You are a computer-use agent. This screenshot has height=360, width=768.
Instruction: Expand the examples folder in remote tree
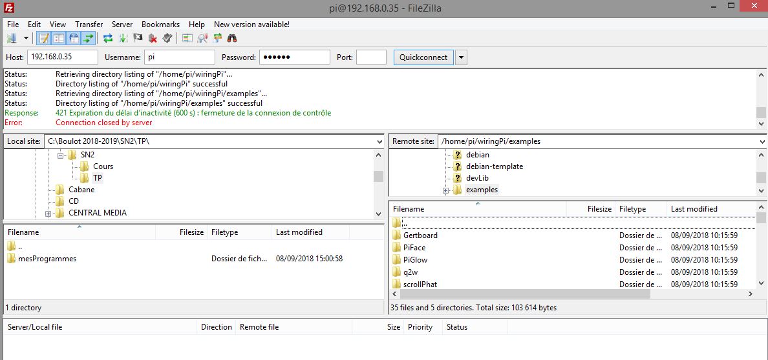445,190
